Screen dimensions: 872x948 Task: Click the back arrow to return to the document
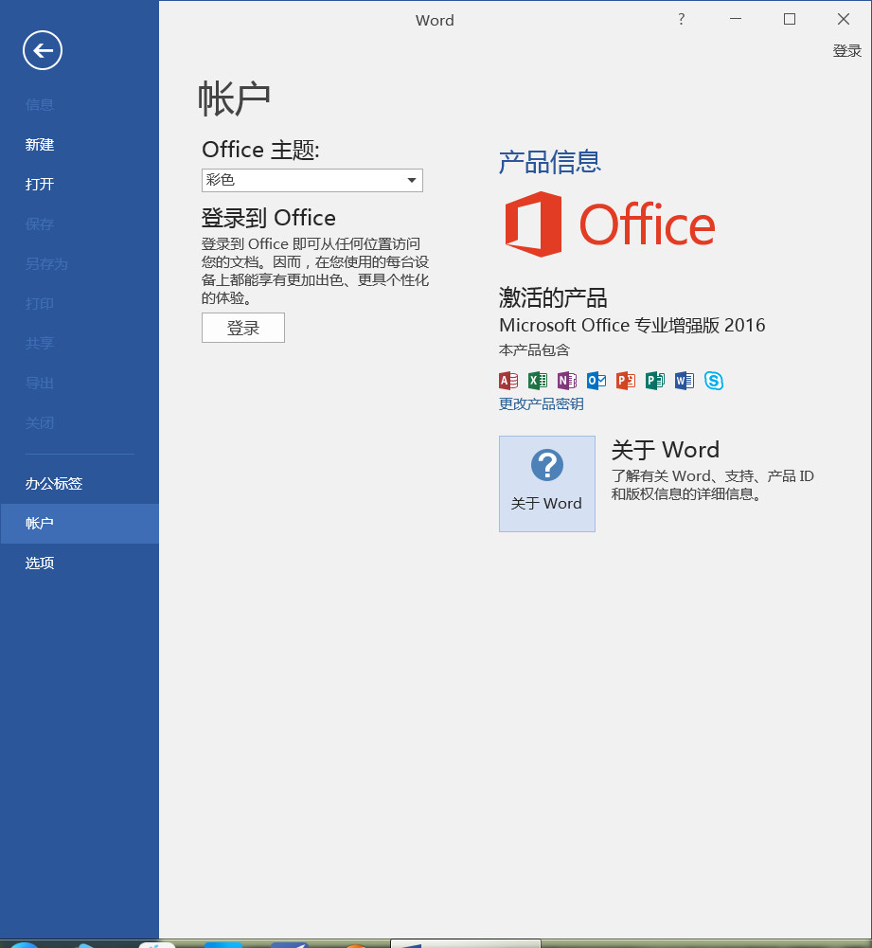pyautogui.click(x=43, y=50)
